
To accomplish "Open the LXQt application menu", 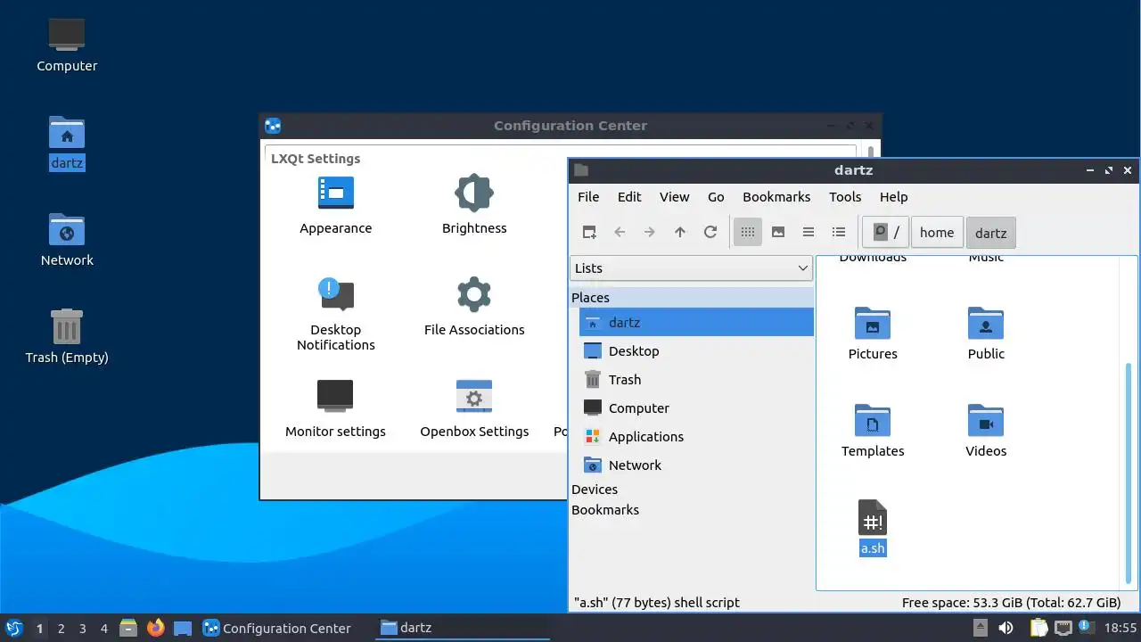I will point(13,628).
